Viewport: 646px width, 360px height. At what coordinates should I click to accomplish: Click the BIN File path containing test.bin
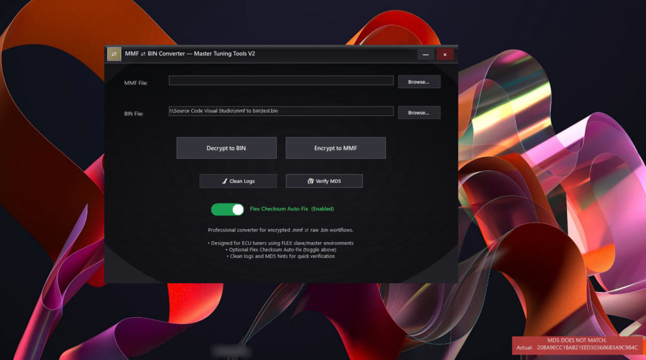[x=281, y=111]
